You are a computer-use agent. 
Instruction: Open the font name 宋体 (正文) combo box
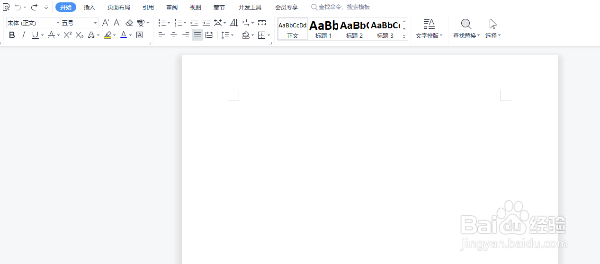[33, 23]
